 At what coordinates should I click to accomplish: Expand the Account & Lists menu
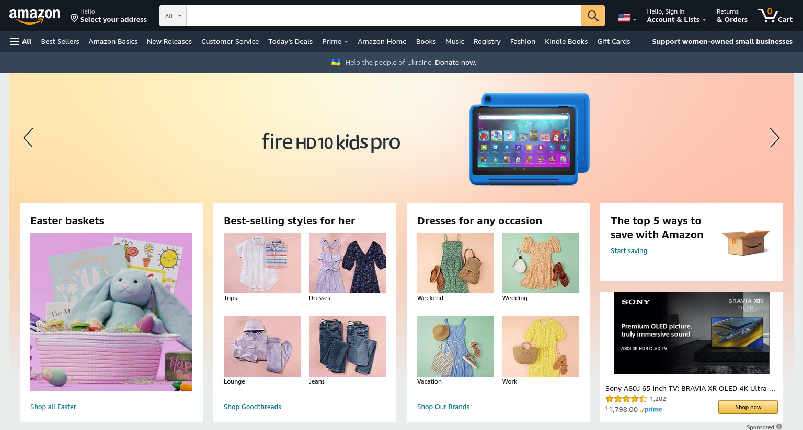(676, 16)
